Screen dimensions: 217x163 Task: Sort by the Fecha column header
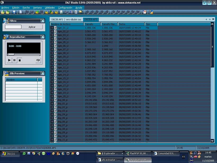point(131,24)
